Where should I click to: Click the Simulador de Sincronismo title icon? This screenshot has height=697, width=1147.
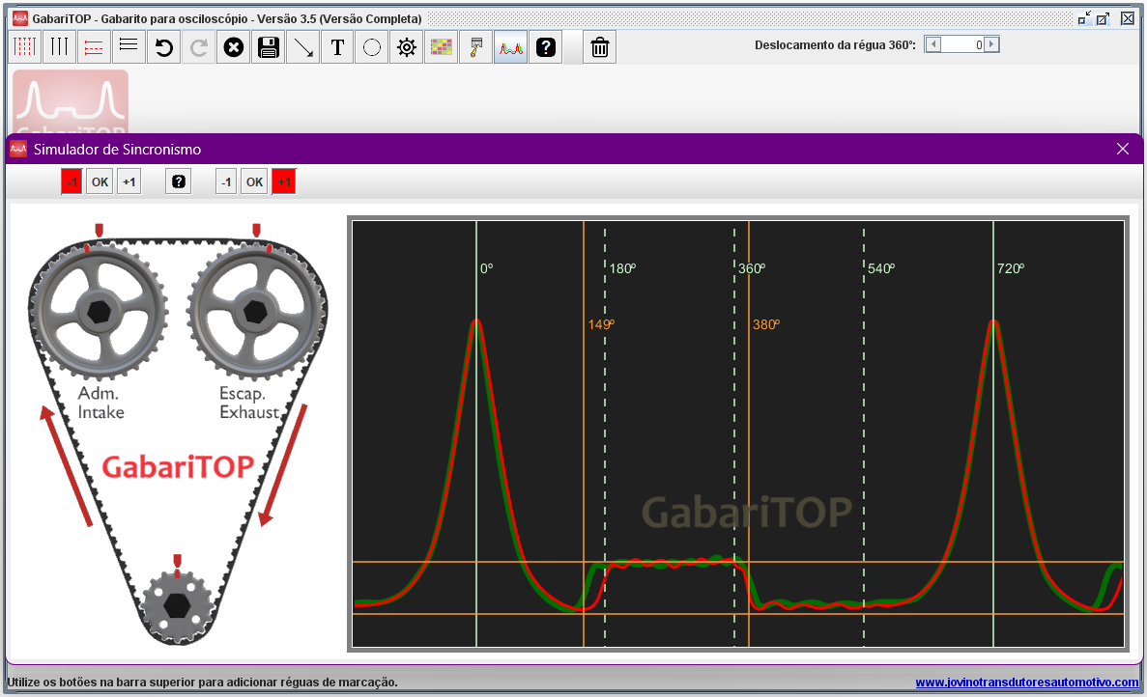pyautogui.click(x=18, y=149)
